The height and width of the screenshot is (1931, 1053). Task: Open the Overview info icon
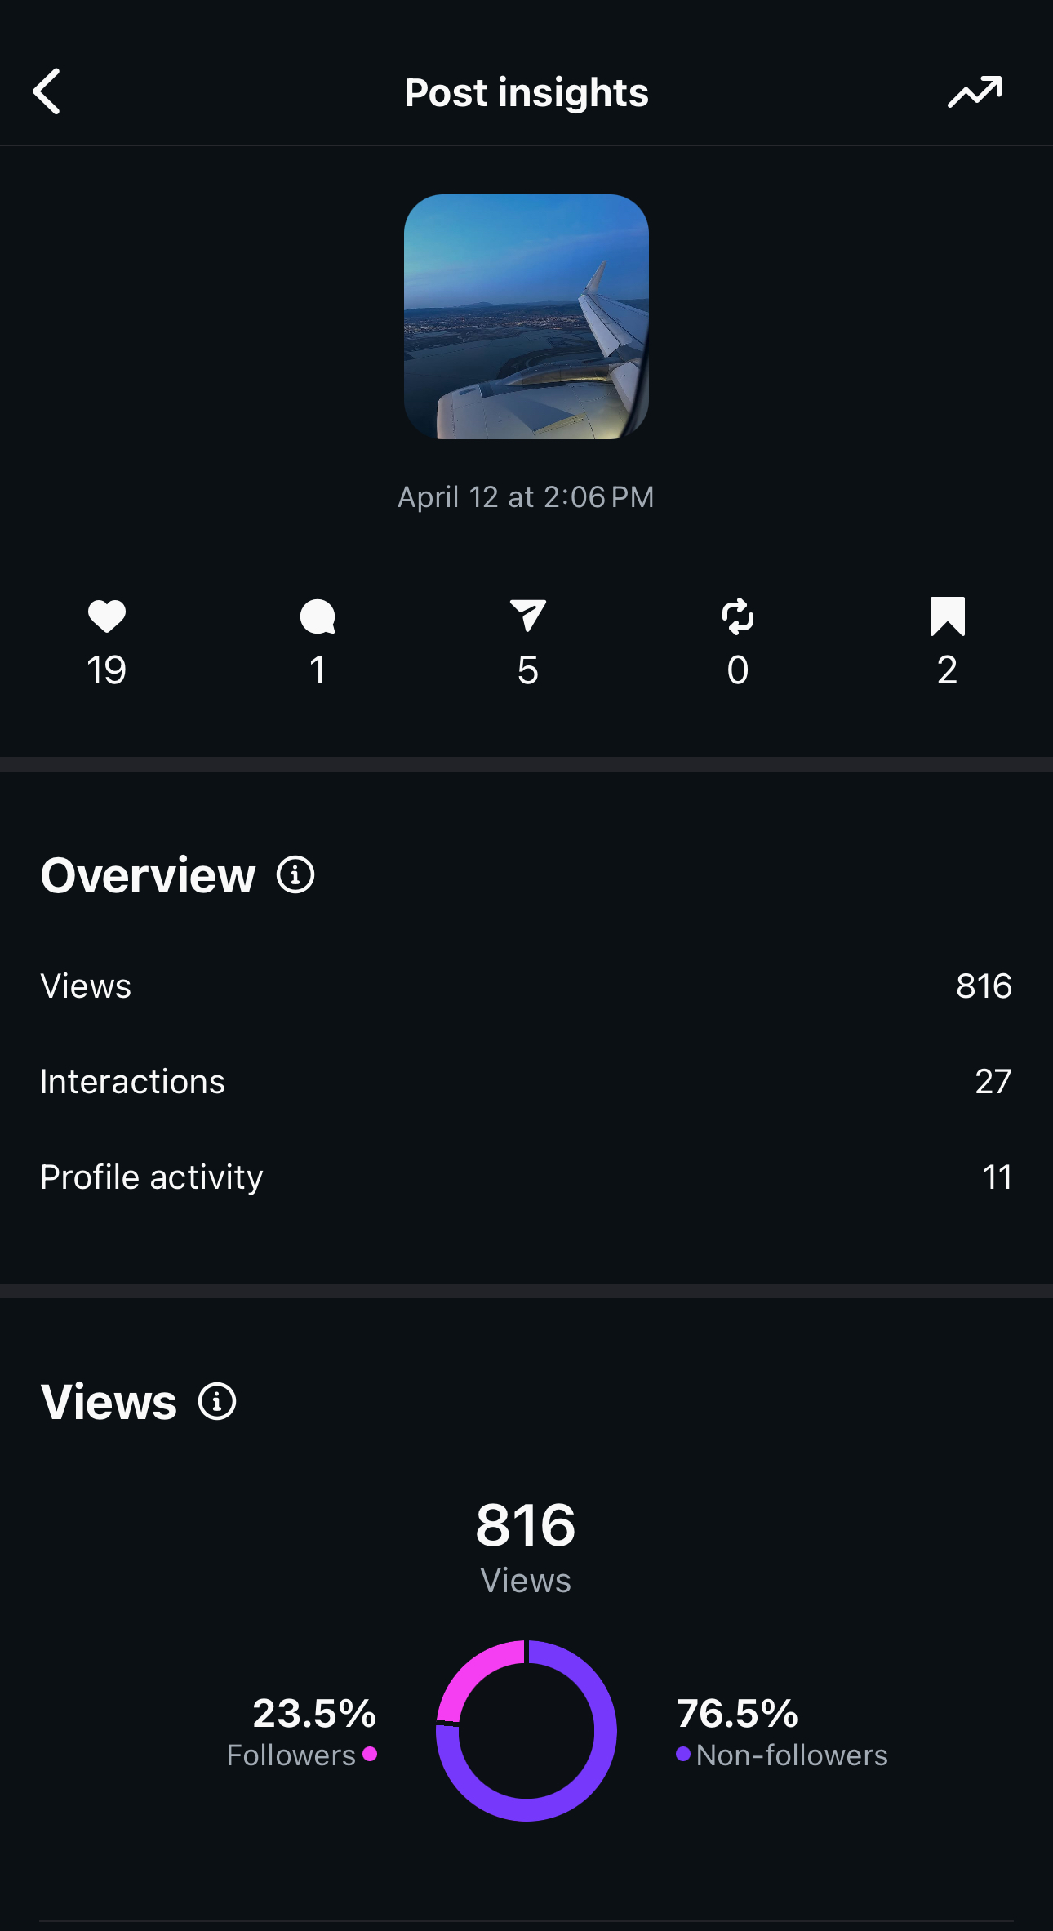[x=295, y=875]
